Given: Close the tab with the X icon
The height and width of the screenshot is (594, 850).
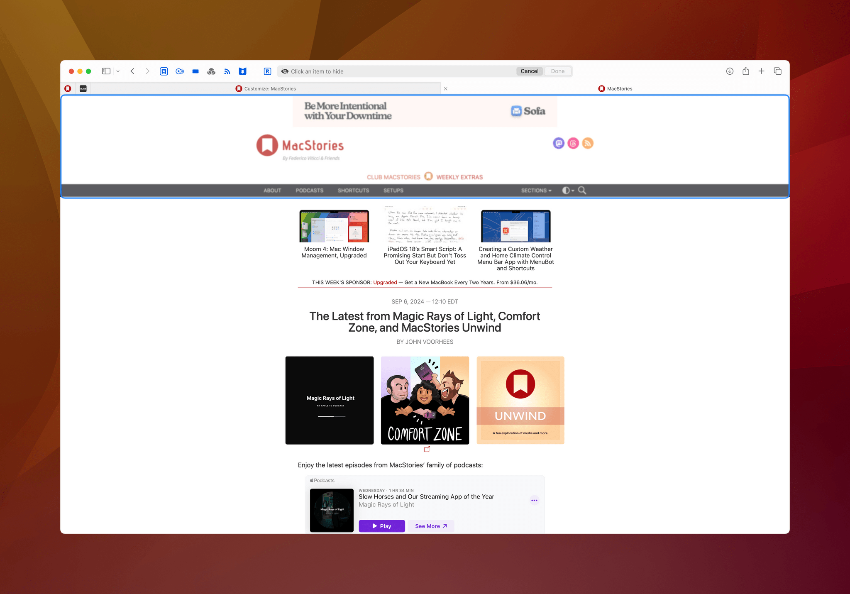Looking at the screenshot, I should pos(446,89).
